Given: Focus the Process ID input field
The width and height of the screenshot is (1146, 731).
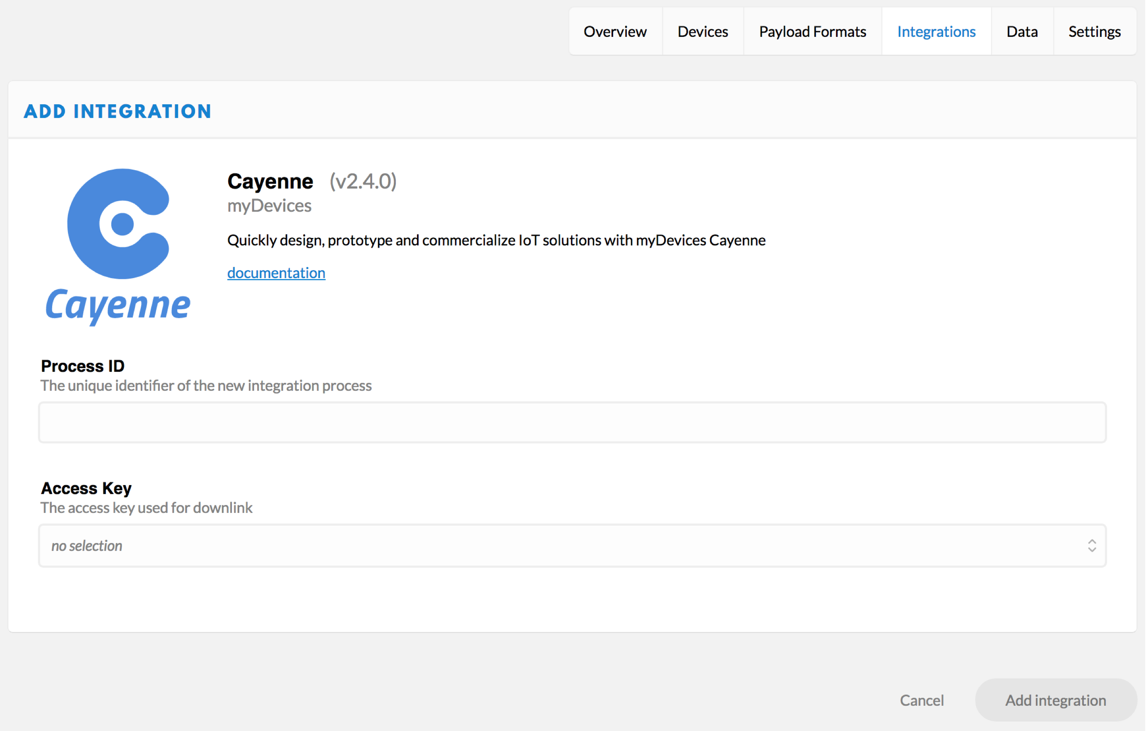Looking at the screenshot, I should (572, 422).
